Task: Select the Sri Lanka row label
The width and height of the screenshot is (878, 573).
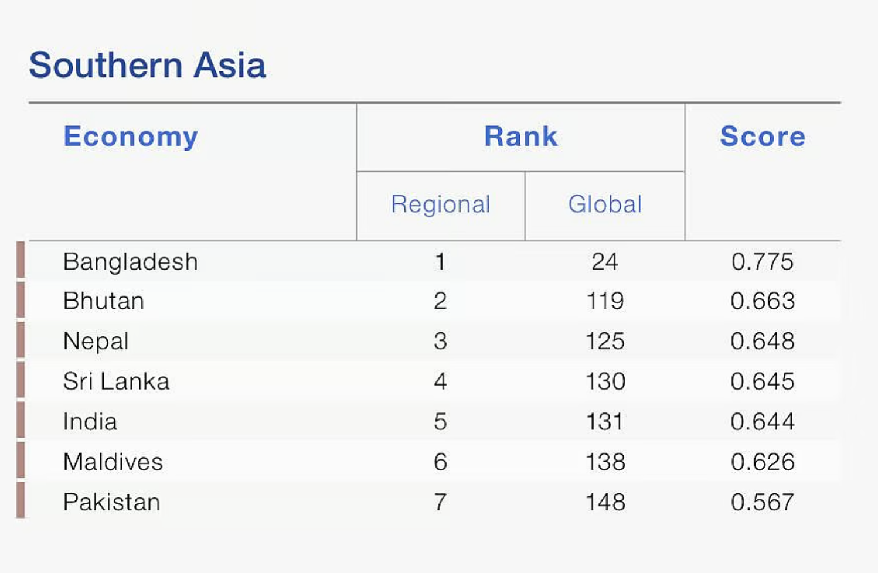Action: pyautogui.click(x=117, y=381)
